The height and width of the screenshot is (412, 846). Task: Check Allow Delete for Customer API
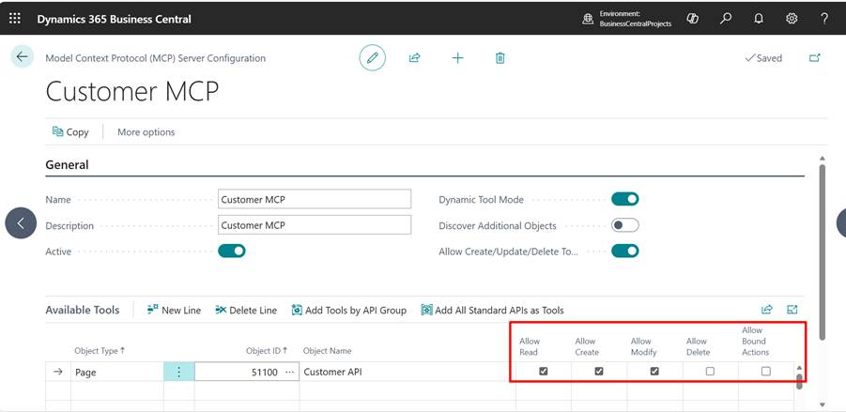[x=710, y=371]
